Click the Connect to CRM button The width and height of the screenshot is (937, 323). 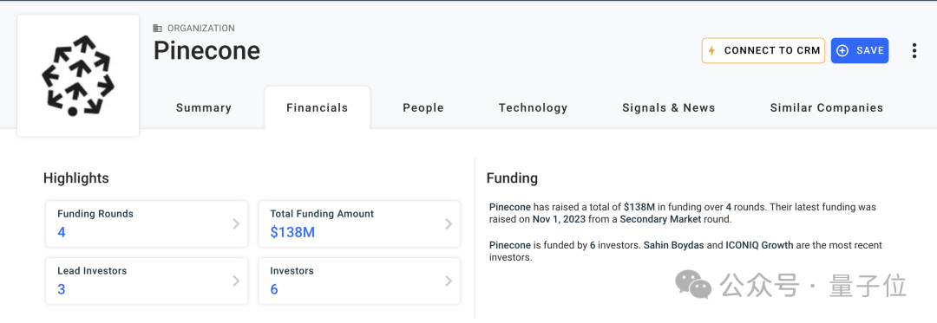[763, 50]
